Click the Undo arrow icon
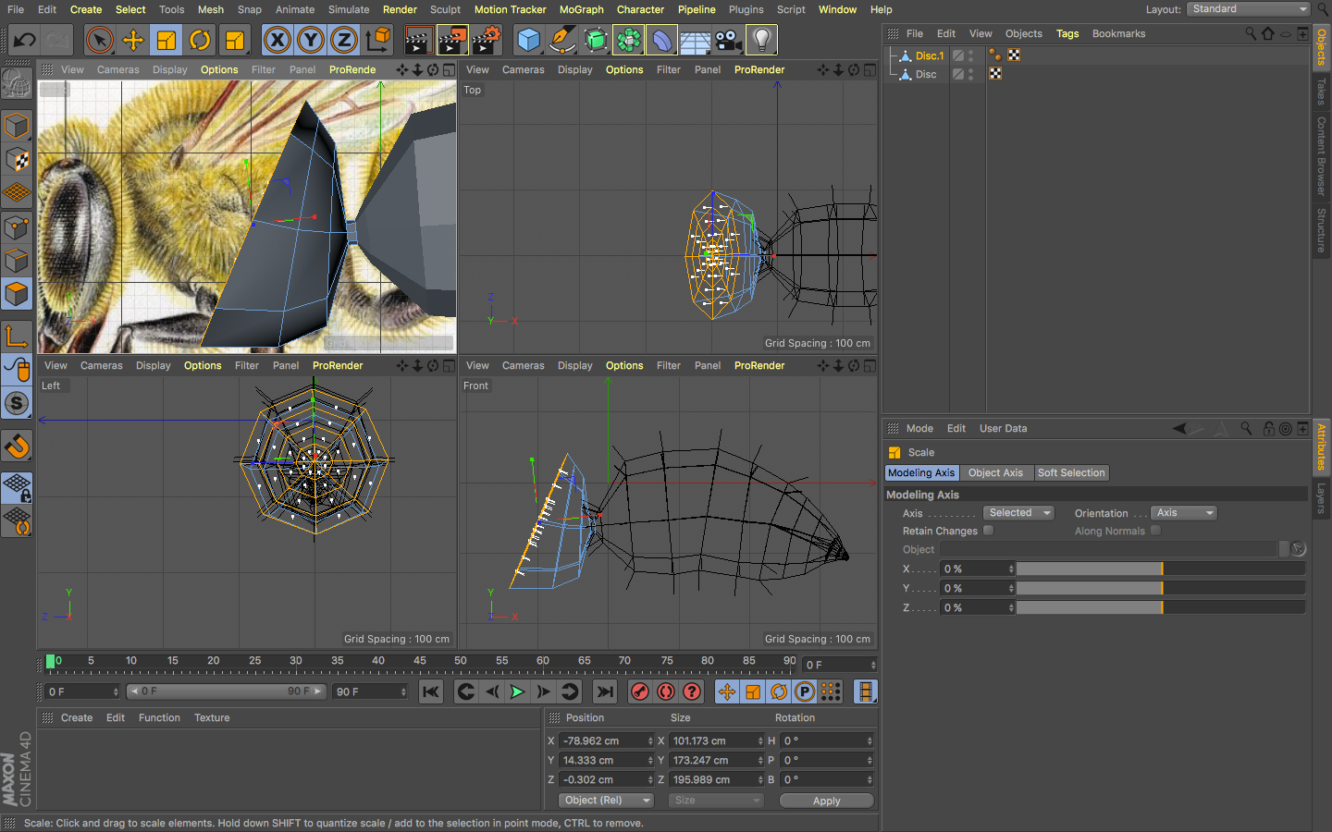This screenshot has height=832, width=1332. click(x=24, y=40)
